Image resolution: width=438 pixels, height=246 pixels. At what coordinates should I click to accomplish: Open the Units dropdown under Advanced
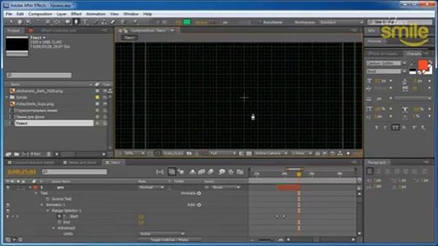click(x=162, y=234)
